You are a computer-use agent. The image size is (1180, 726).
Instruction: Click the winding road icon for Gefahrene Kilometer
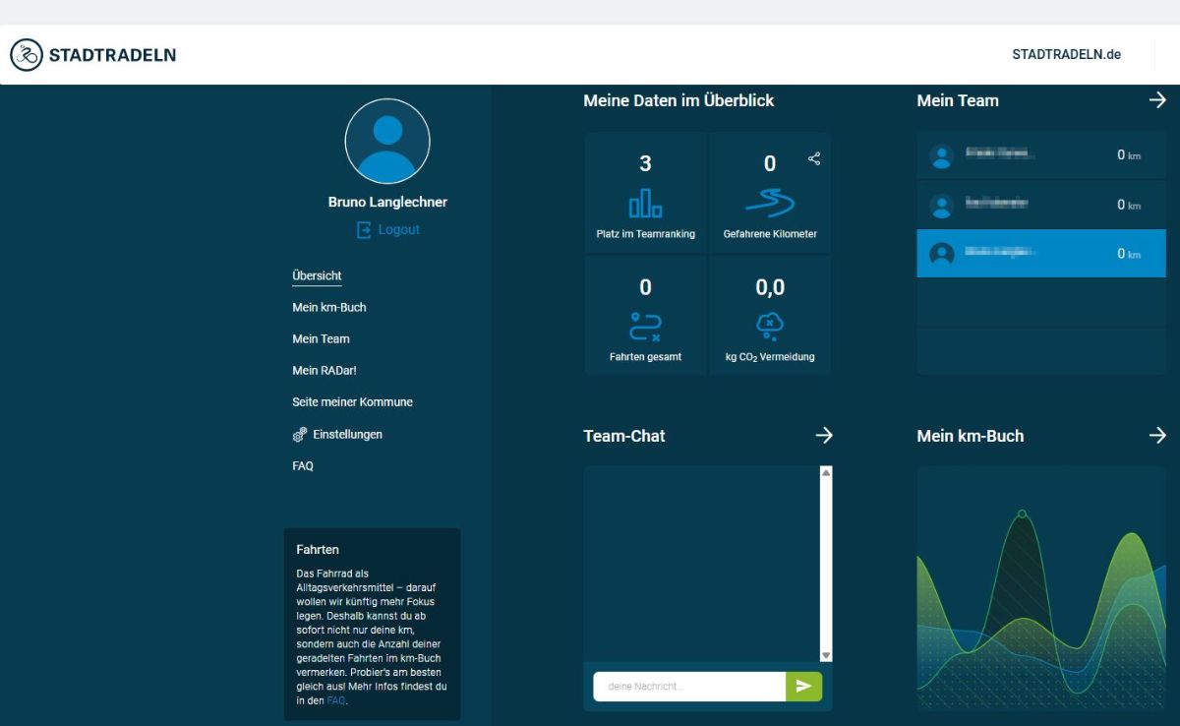pos(770,203)
